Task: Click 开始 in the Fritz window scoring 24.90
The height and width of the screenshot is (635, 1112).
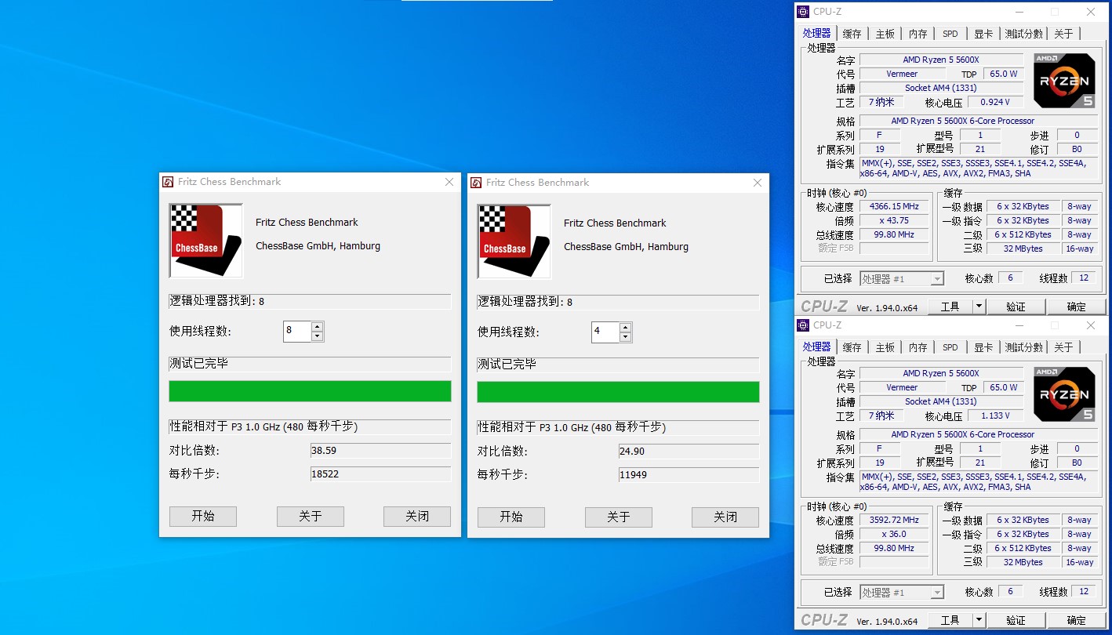Action: click(x=511, y=517)
